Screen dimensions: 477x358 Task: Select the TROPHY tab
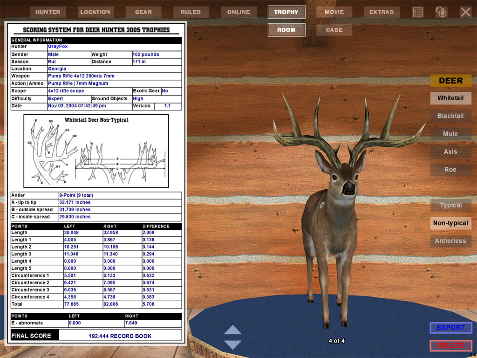pyautogui.click(x=286, y=12)
